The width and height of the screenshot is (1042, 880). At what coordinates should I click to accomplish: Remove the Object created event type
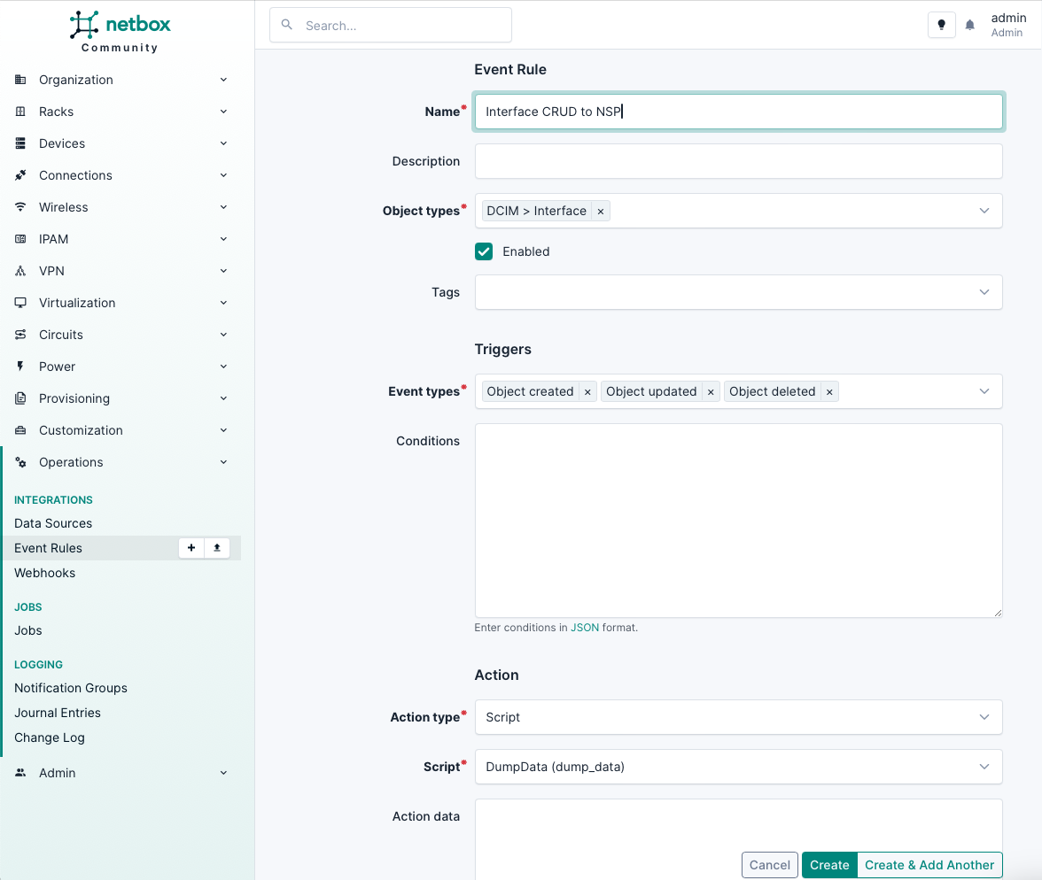[x=587, y=391]
